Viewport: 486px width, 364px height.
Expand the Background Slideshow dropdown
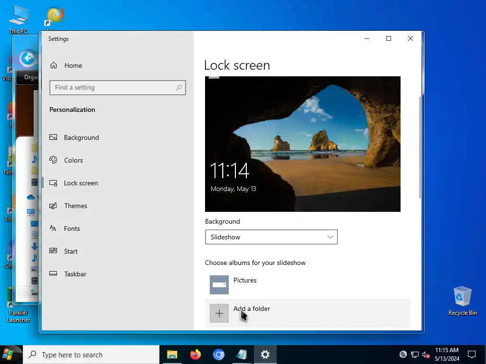(271, 237)
